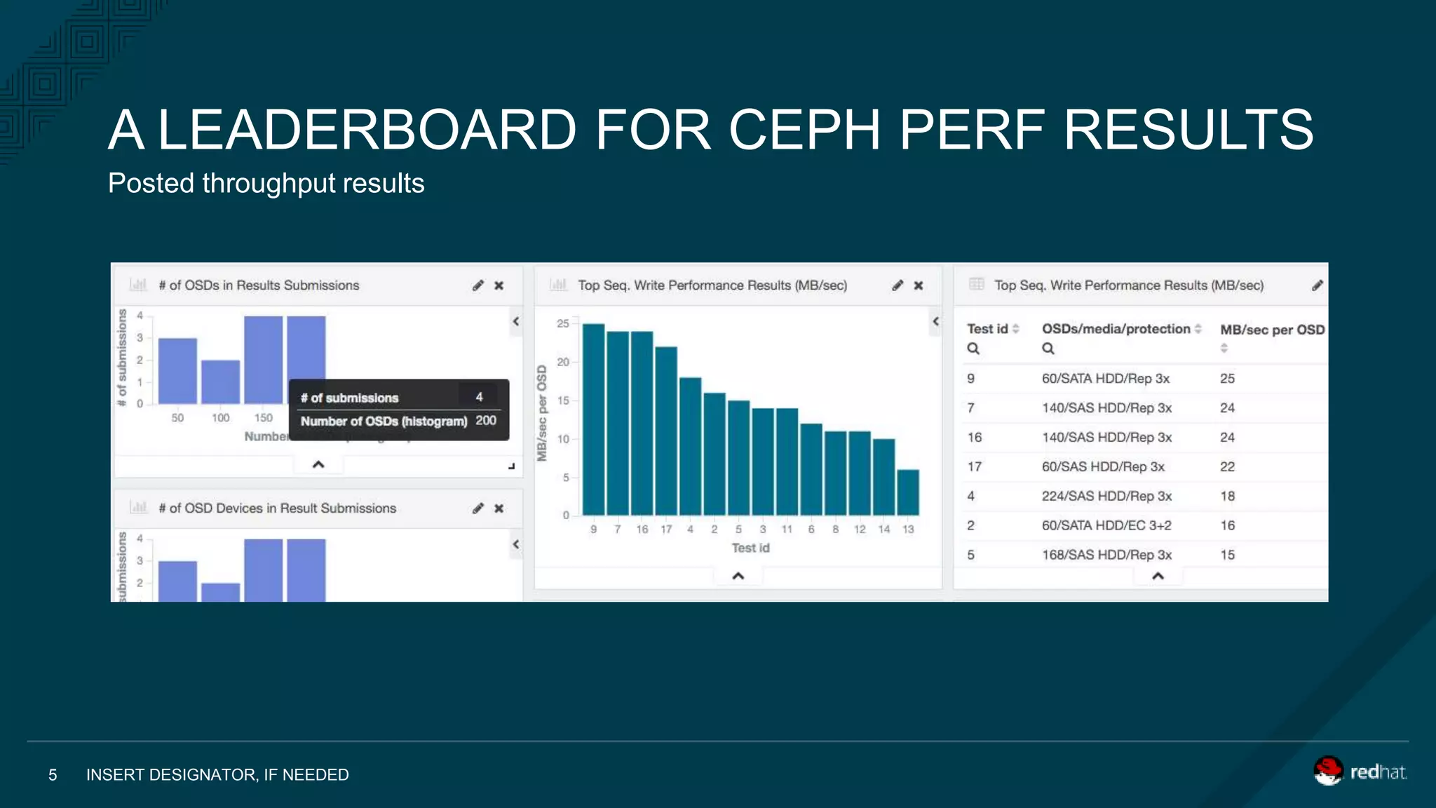Click the table icon of Seq. Write table panel

click(x=976, y=284)
